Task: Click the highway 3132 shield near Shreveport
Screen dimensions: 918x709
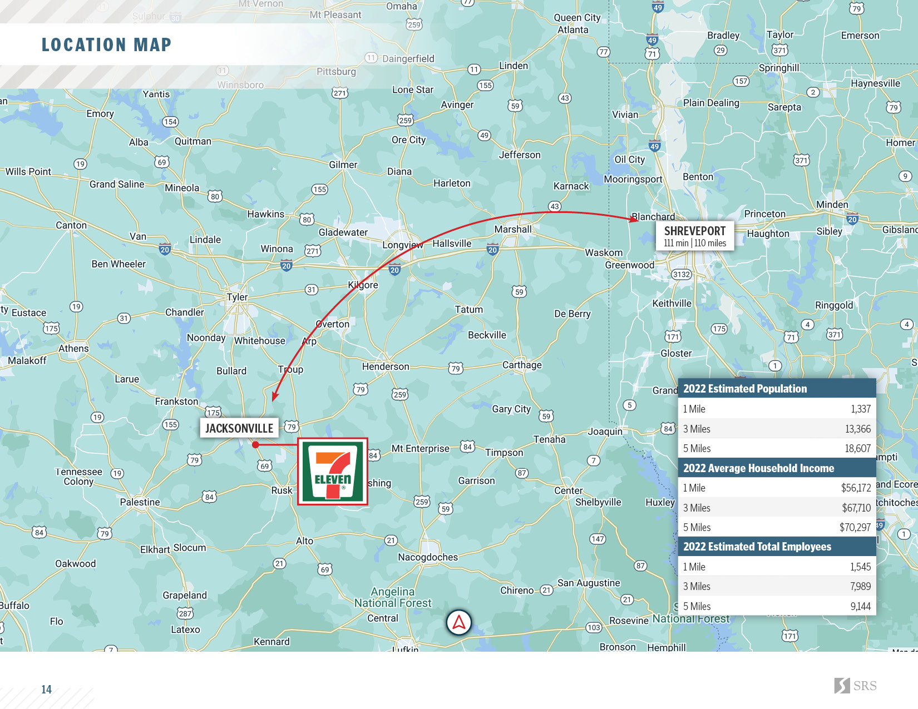Action: click(x=682, y=274)
